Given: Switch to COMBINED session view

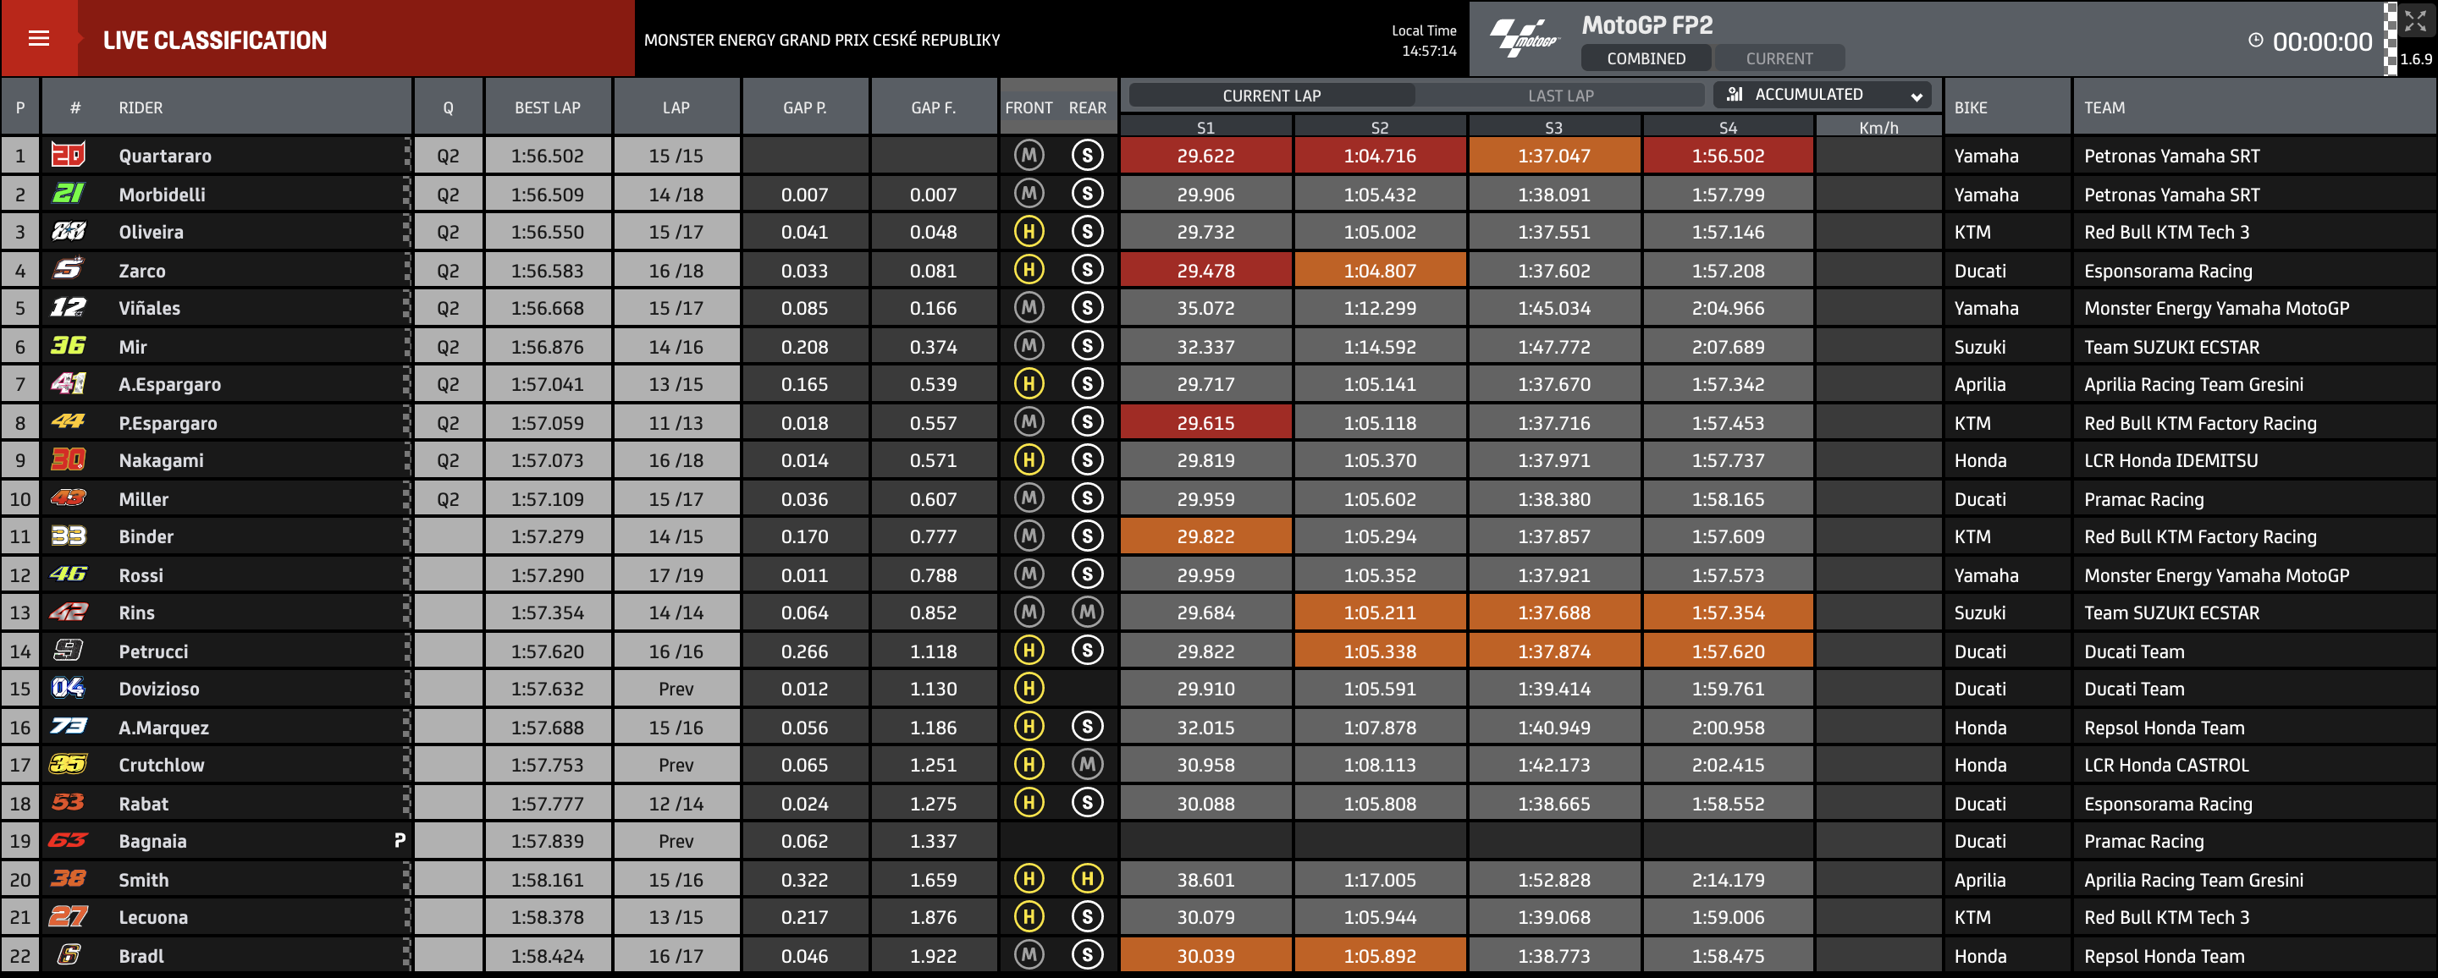Looking at the screenshot, I should coord(1646,58).
